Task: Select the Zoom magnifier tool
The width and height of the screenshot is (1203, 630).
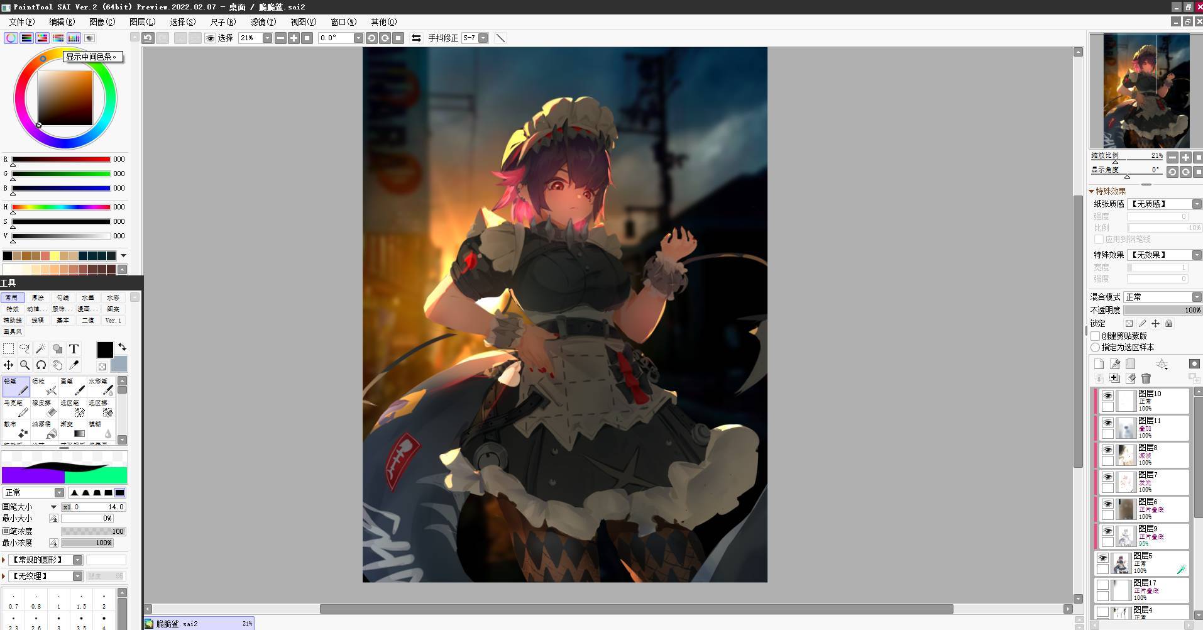Action: pyautogui.click(x=25, y=365)
